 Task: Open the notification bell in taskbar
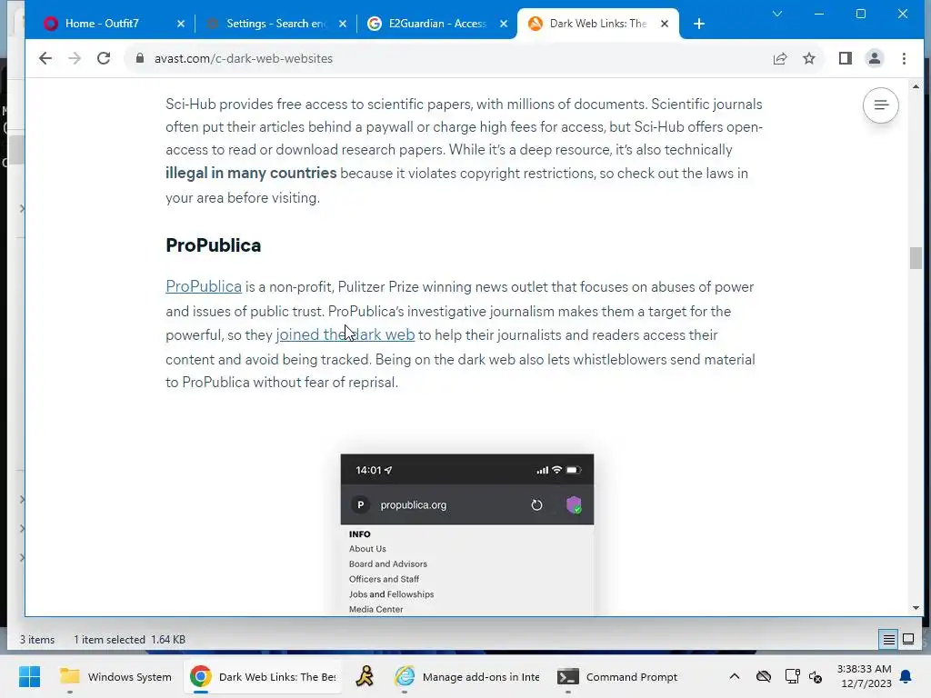[x=906, y=676]
